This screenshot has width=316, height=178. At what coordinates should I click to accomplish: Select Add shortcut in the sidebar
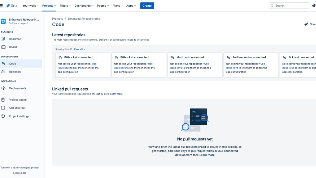point(21,108)
